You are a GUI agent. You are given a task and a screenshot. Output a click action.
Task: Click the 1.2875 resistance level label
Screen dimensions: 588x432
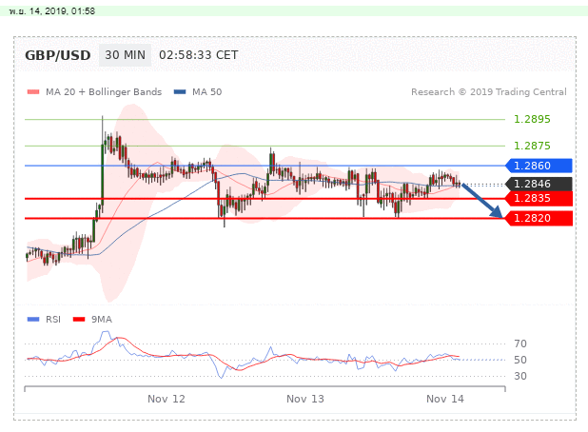pyautogui.click(x=531, y=146)
